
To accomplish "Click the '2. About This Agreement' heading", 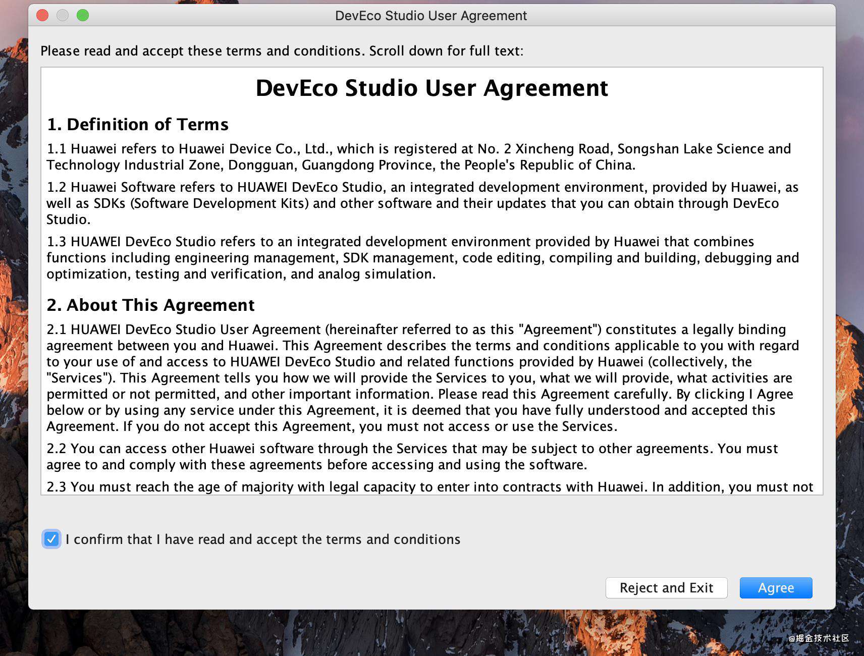I will coord(150,305).
